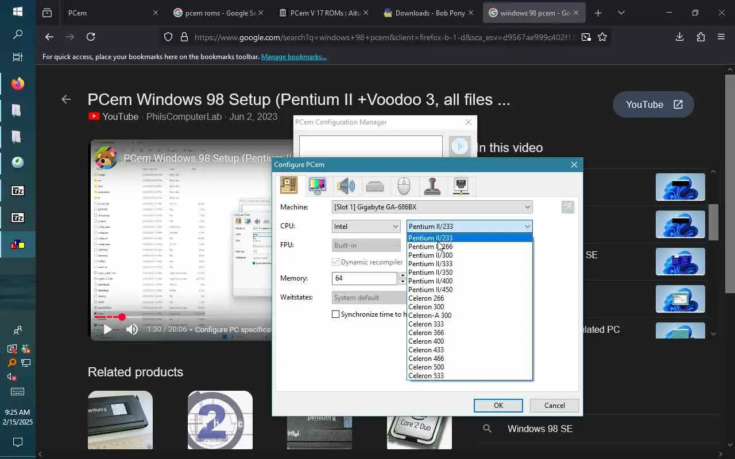The height and width of the screenshot is (459, 735).
Task: Open the YouTube button link
Action: (653, 104)
